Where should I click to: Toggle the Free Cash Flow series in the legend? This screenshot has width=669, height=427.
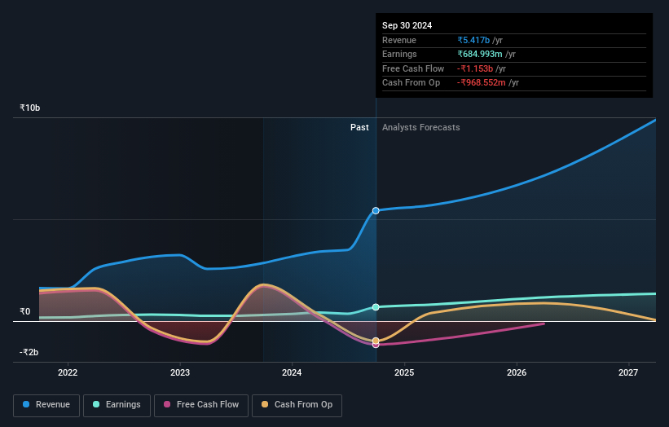click(x=201, y=405)
